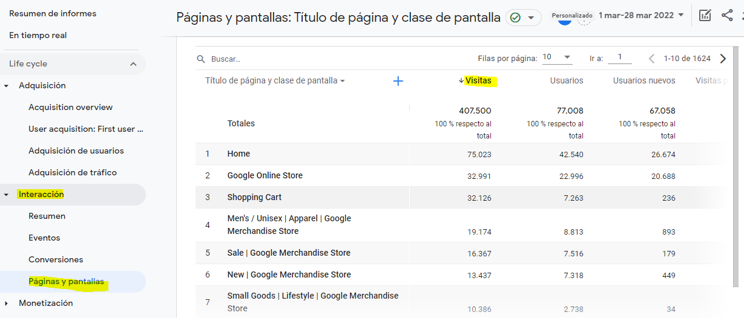Expand the Monetización group

[x=7, y=303]
